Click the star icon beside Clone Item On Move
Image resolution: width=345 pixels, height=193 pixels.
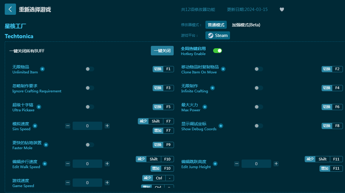point(223,69)
